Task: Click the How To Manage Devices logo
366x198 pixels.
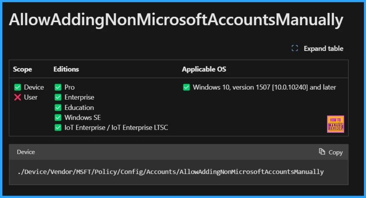Action: [x=336, y=124]
